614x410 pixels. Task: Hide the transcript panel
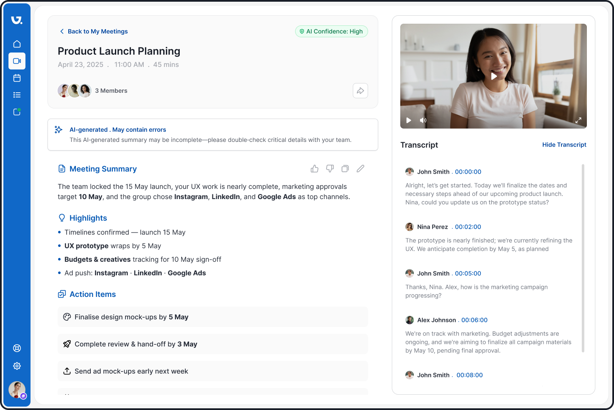click(564, 145)
